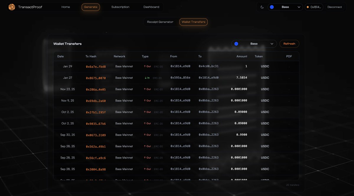Click the amount 0.9900
The width and height of the screenshot is (354, 196).
pyautogui.click(x=242, y=135)
